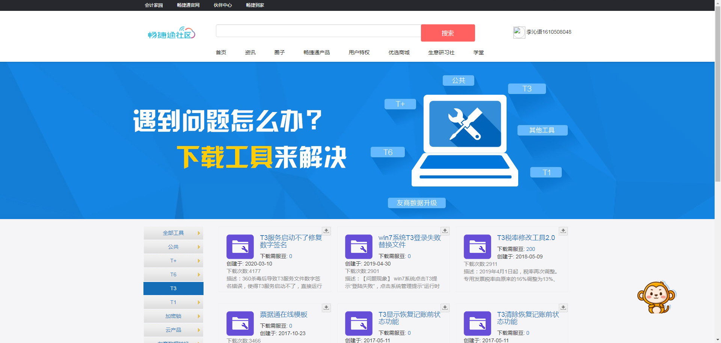The image size is (721, 343).
Task: Expand the T1 sidebar arrow
Action: point(199,302)
